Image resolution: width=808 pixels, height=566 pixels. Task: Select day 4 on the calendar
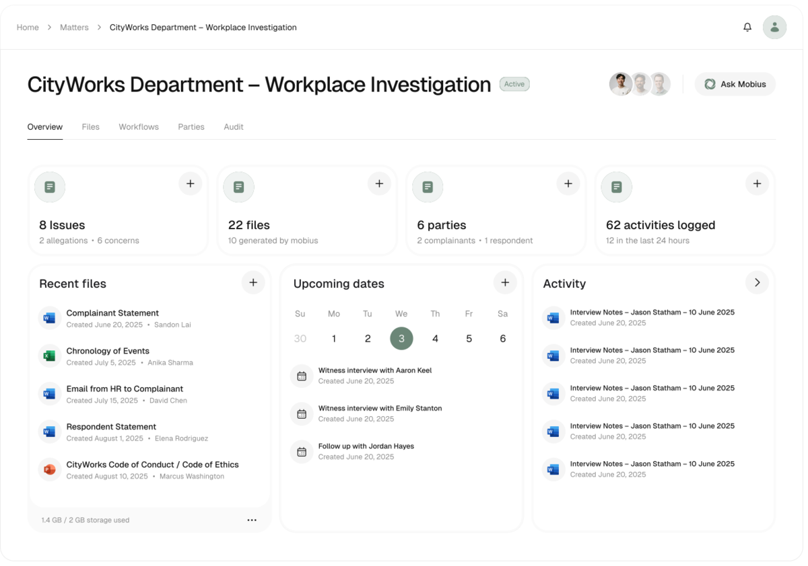435,339
